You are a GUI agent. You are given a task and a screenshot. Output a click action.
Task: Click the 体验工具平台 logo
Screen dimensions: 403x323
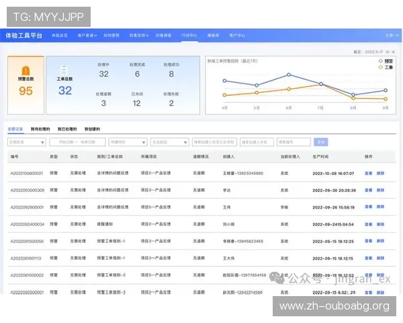23,35
